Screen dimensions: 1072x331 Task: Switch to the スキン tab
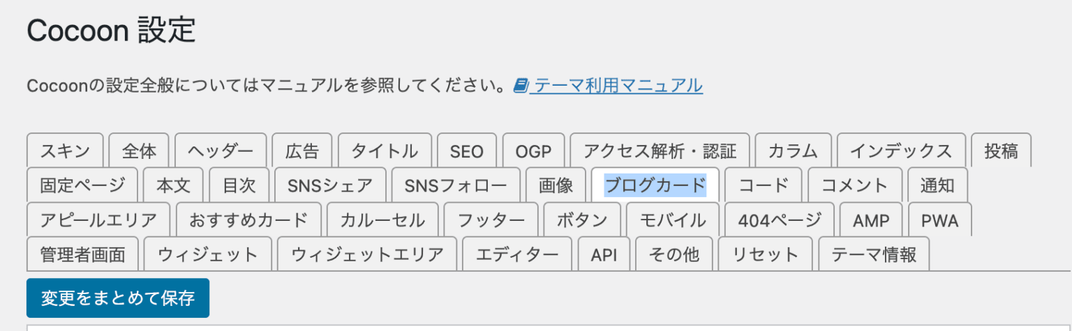65,151
